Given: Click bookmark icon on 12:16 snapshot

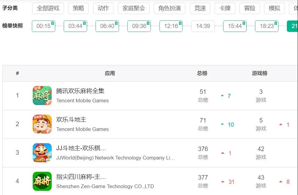Looking at the screenshot, I should tap(180, 23).
